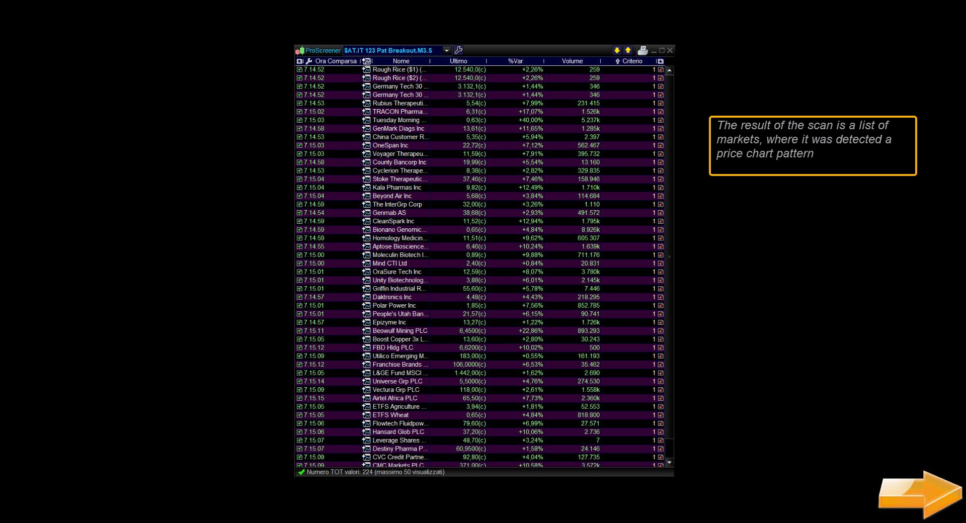
Task: Select Griffin Industrial R... row name
Action: coord(400,289)
